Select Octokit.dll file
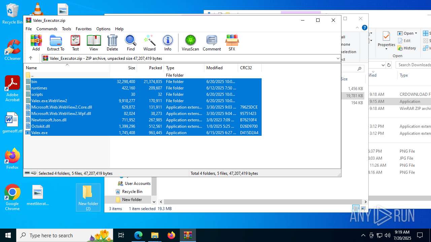This screenshot has width=431, height=242. (143, 126)
